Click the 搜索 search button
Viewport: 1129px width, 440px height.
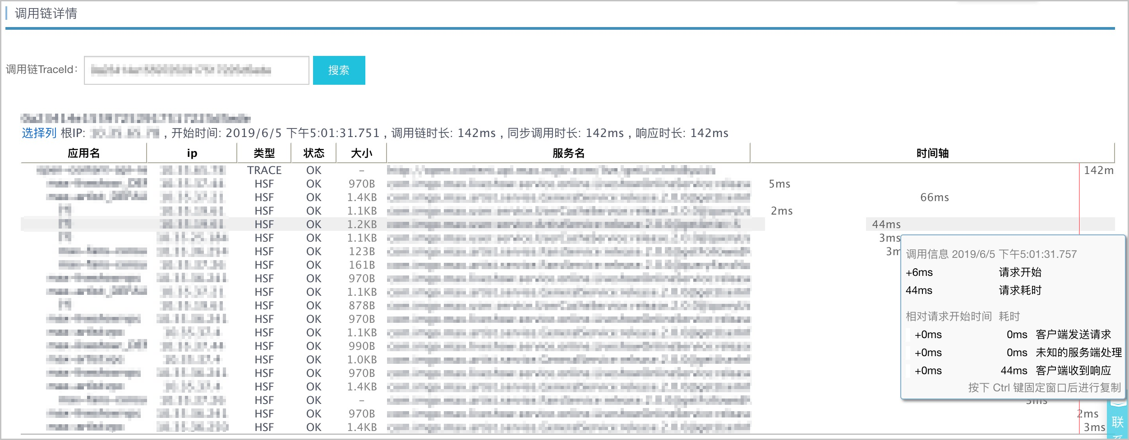tap(339, 70)
